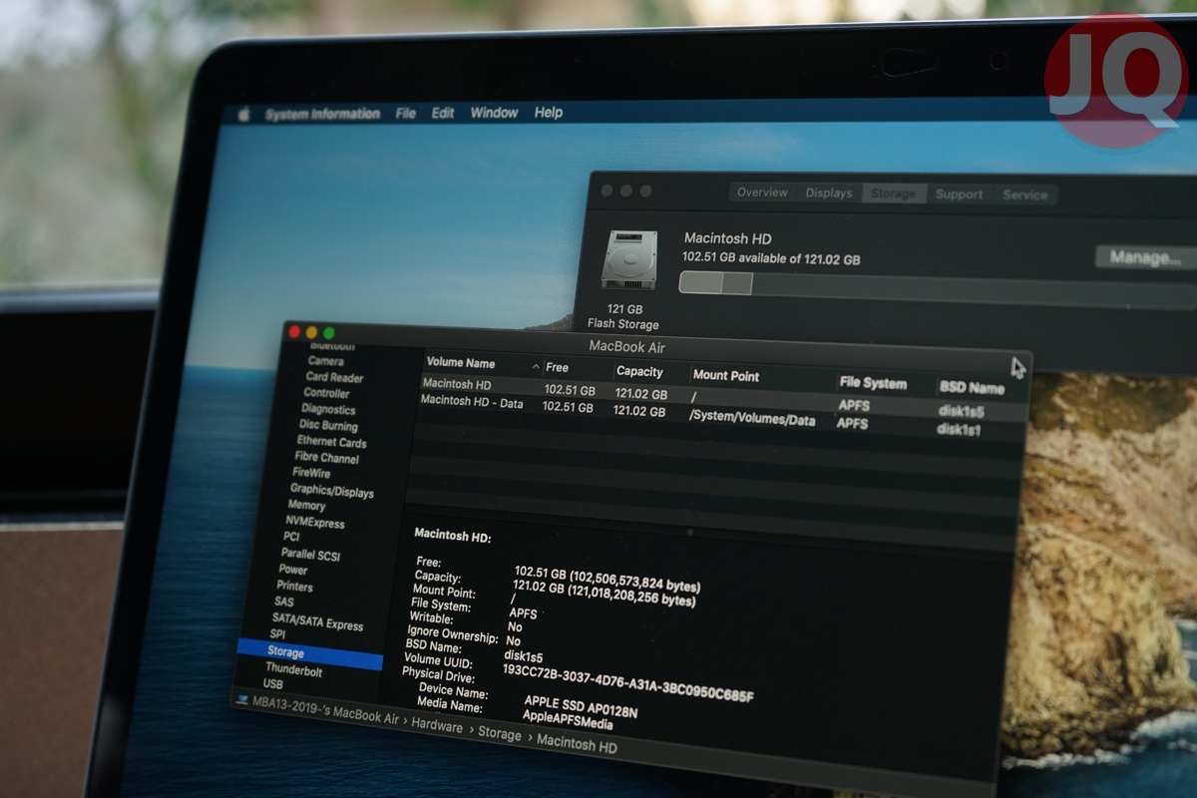The image size is (1197, 798).
Task: Select SPI in the sidebar
Action: 277,634
